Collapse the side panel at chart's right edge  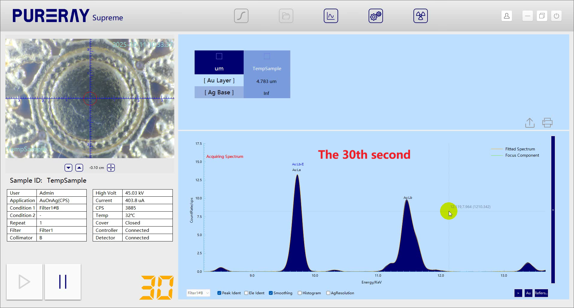[553, 210]
